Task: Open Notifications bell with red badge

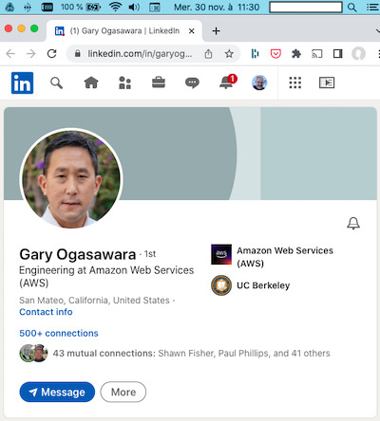Action: click(228, 82)
